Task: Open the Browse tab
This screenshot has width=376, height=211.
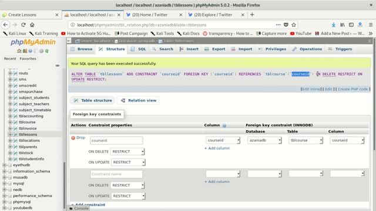Action: coord(82,49)
